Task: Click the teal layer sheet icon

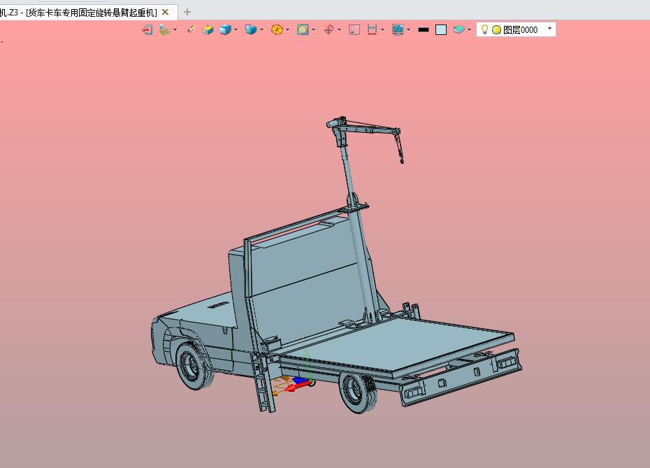Action: point(458,29)
